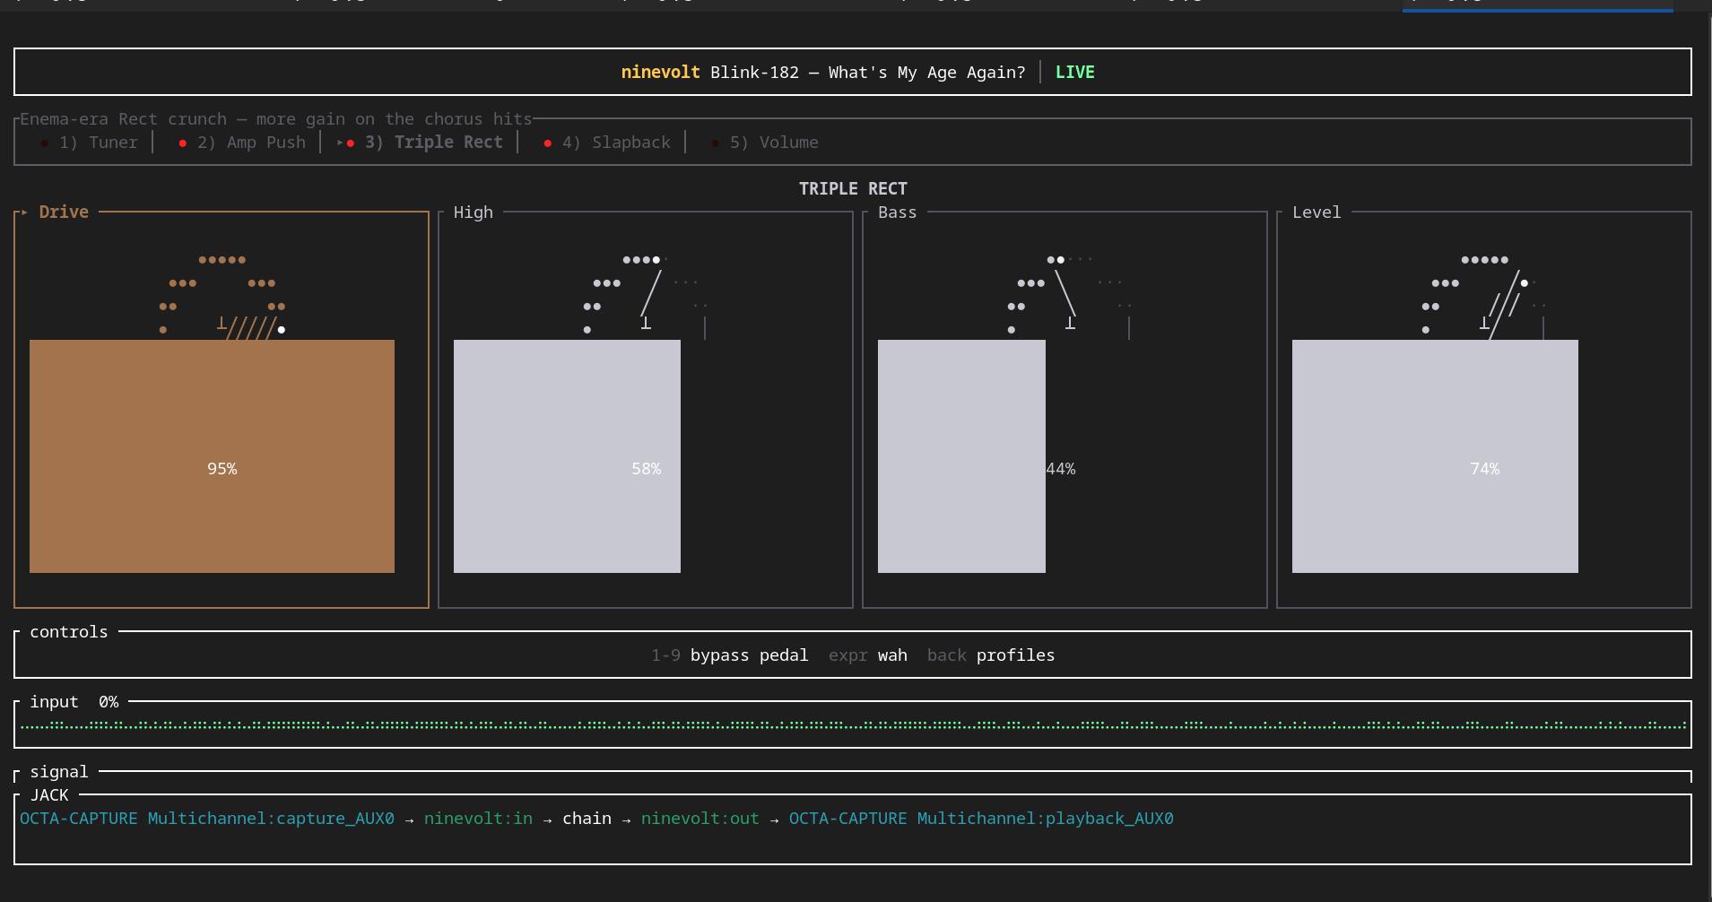Click the input level meter waveform

[853, 724]
